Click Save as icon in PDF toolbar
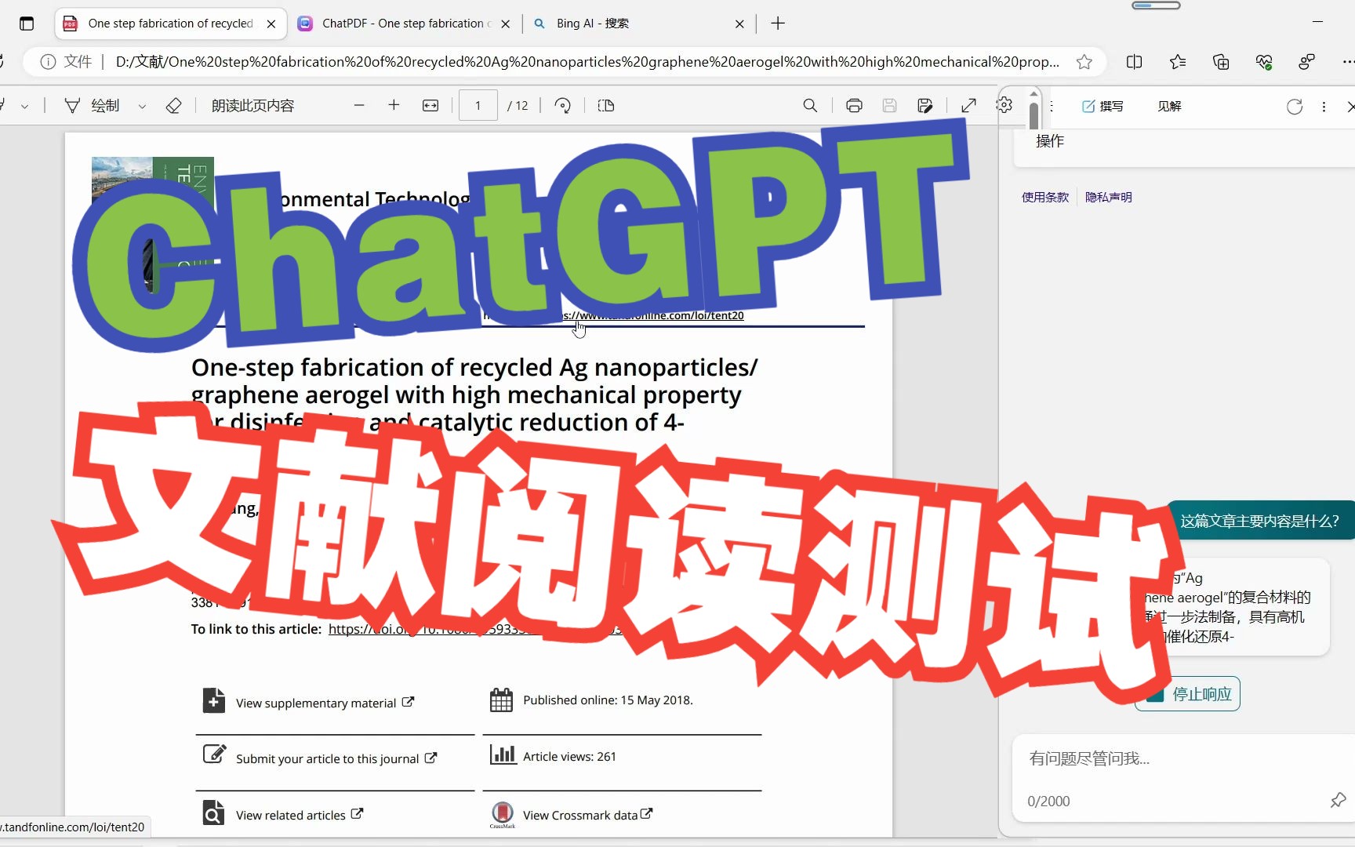This screenshot has height=847, width=1355. click(x=925, y=106)
